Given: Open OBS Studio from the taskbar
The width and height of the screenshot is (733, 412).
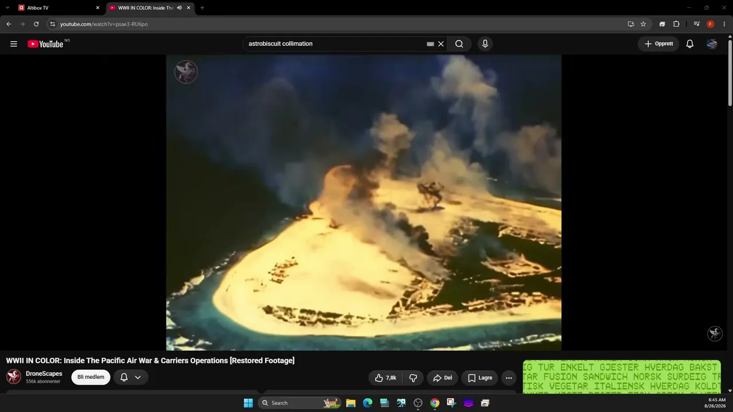Looking at the screenshot, I should click(418, 403).
